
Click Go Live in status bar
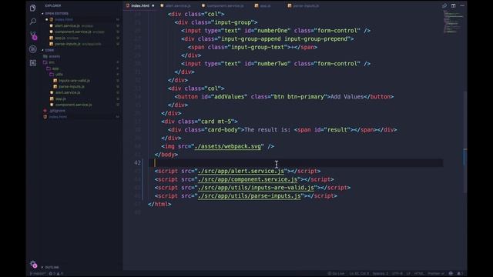[x=336, y=274]
